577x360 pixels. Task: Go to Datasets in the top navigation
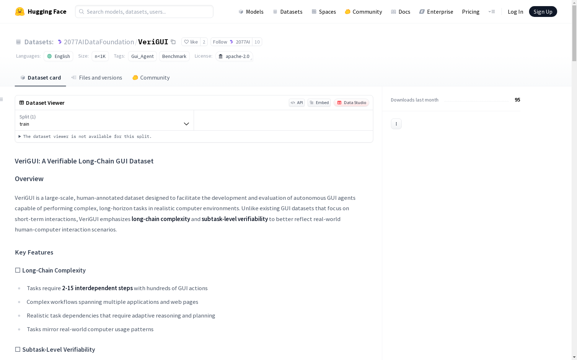click(x=287, y=12)
